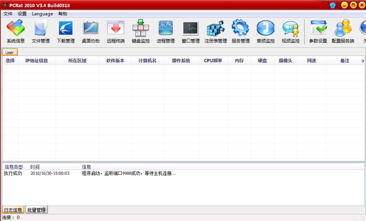This screenshot has height=221, width=366.
Task: Open the Language menu
Action: (42, 14)
